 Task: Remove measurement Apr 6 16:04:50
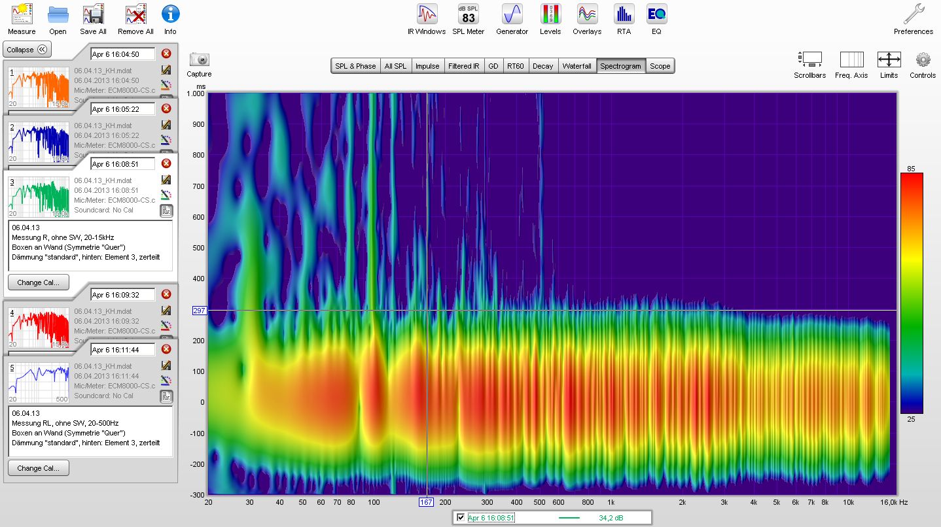pyautogui.click(x=166, y=54)
